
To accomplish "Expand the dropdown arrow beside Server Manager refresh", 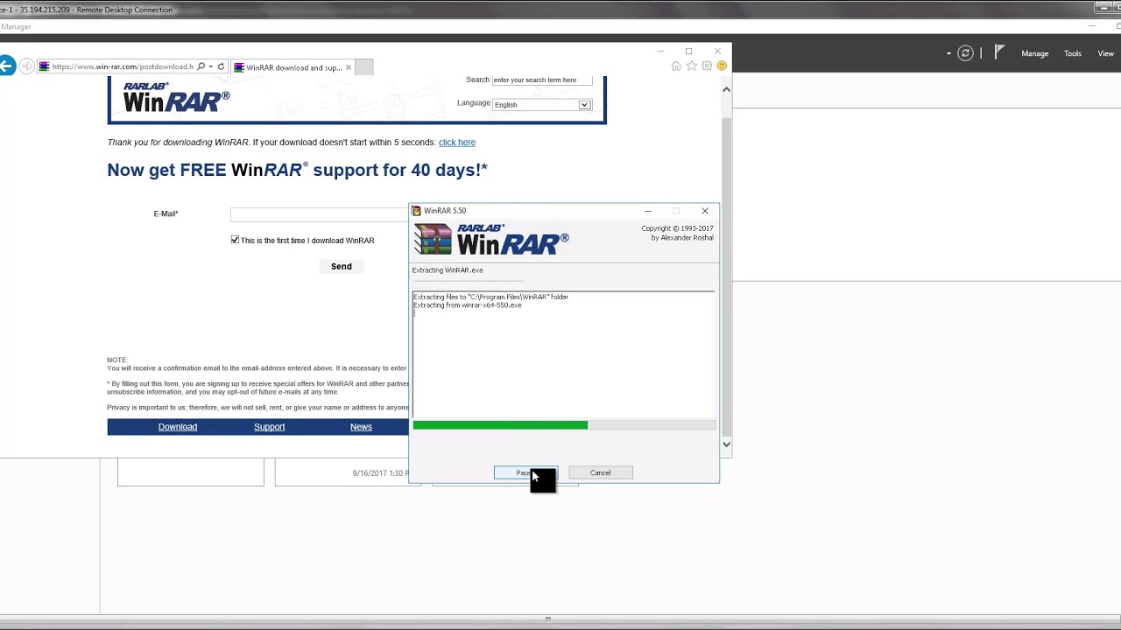I will [x=948, y=53].
